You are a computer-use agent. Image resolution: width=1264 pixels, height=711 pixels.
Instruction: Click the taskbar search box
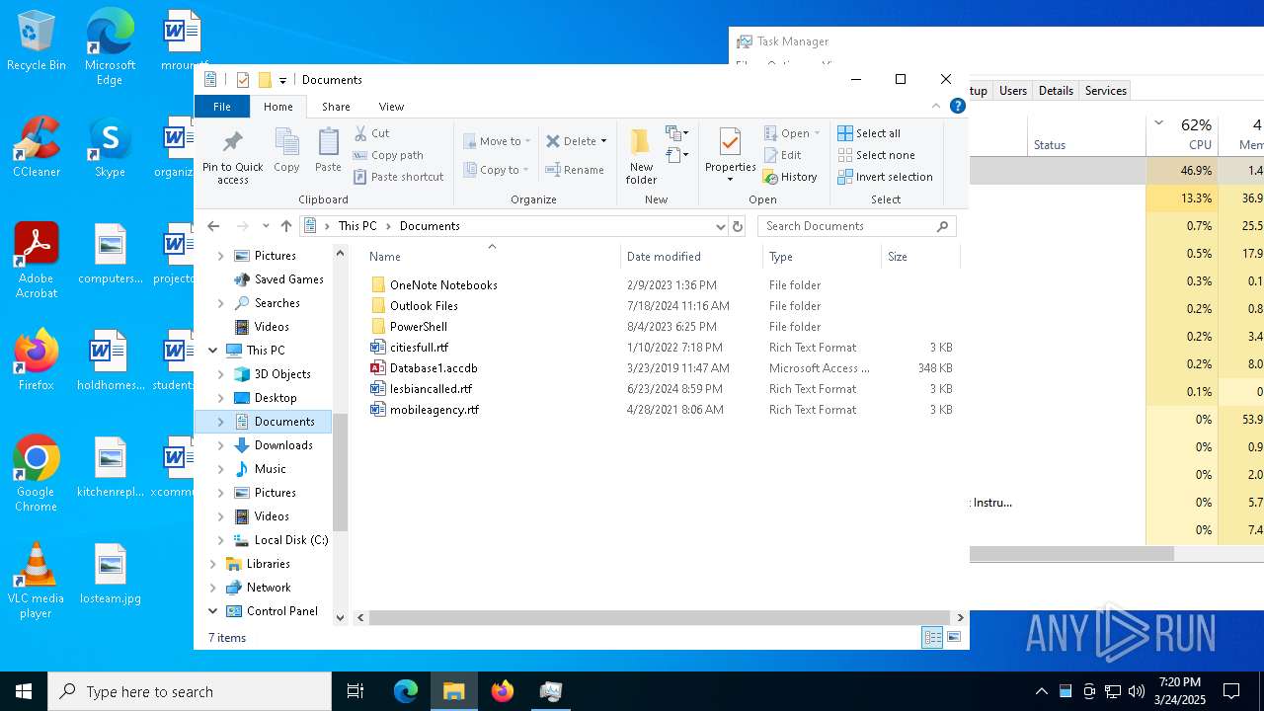coord(190,691)
